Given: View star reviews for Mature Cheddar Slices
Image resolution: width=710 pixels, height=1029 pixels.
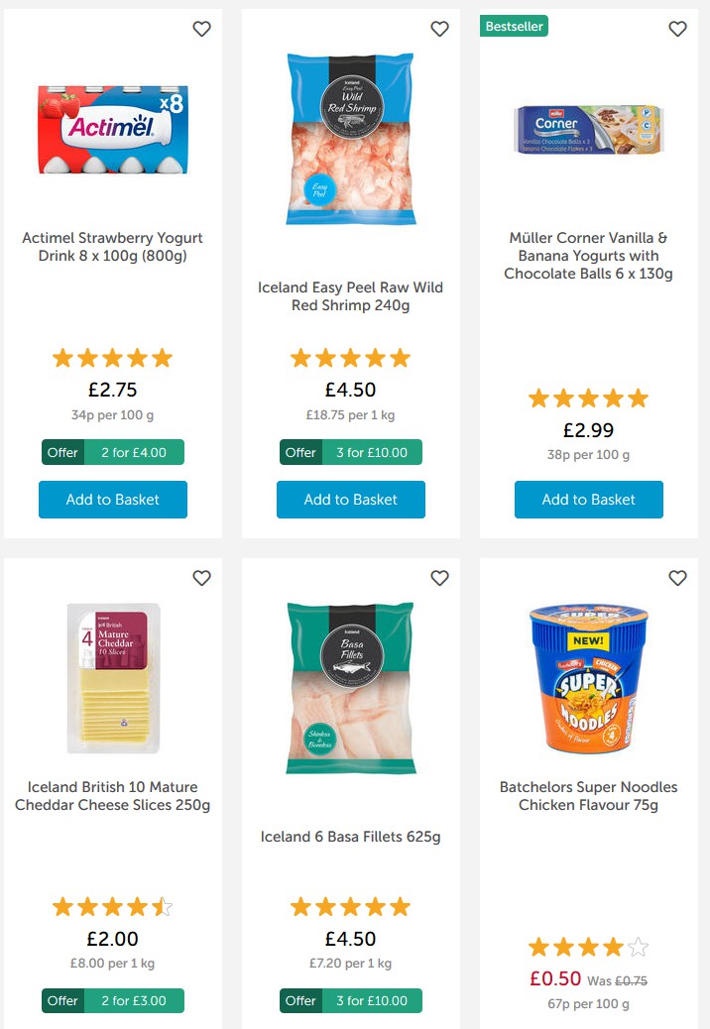Looking at the screenshot, I should tap(113, 907).
